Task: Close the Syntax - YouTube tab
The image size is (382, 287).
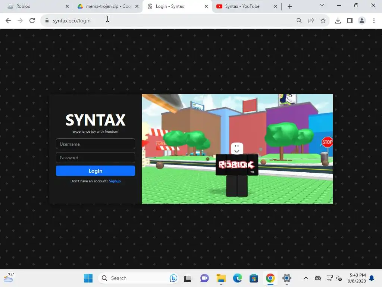Action: point(276,6)
